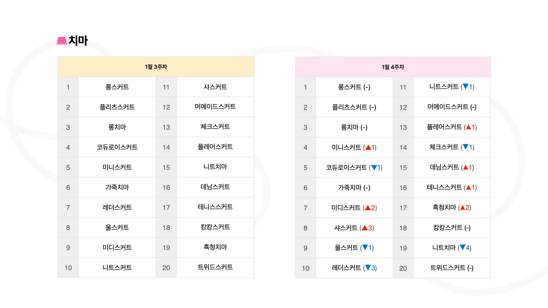Click 머메이드스커트 in the 1월 3주차 table
Image resolution: width=548 pixels, height=308 pixels.
(x=215, y=107)
